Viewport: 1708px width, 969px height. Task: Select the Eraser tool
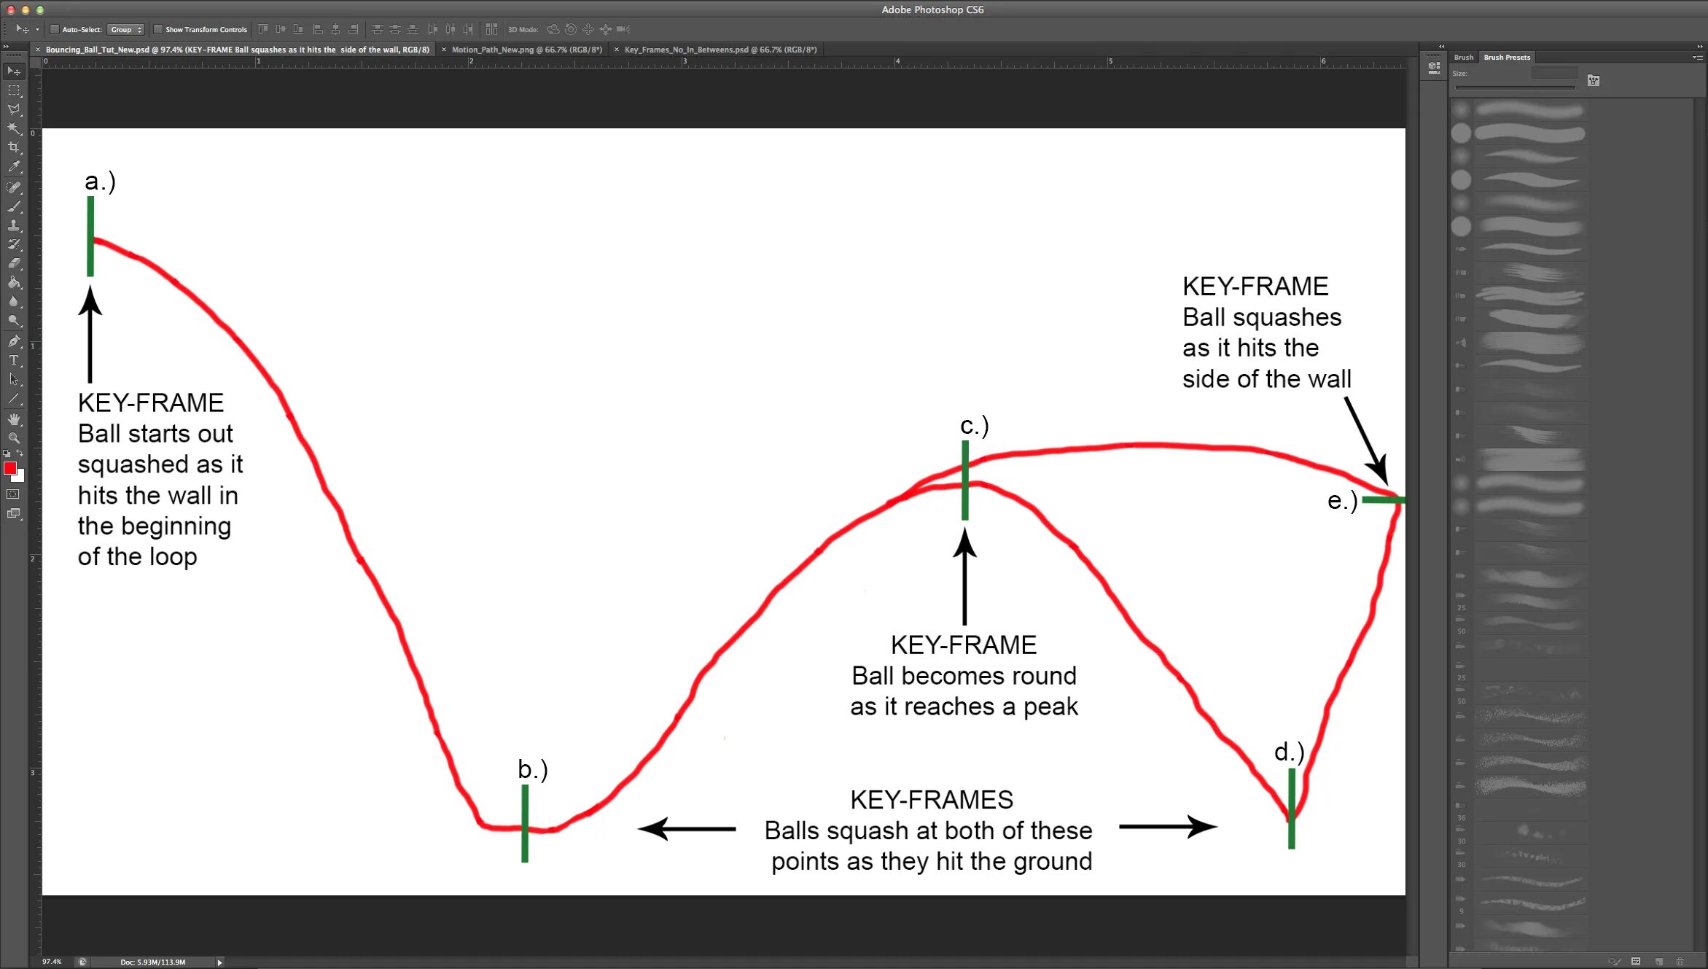pos(14,263)
